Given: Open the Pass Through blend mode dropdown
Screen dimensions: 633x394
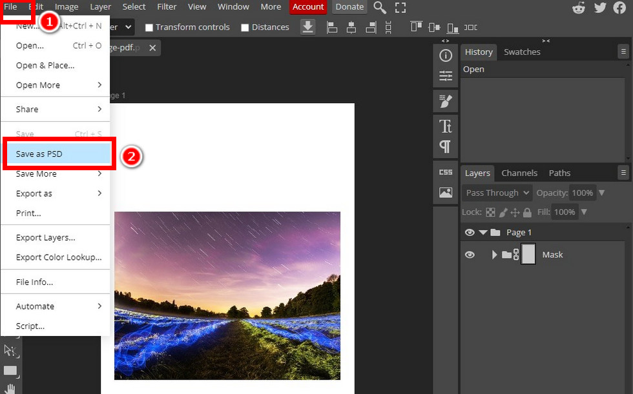Looking at the screenshot, I should (x=496, y=192).
